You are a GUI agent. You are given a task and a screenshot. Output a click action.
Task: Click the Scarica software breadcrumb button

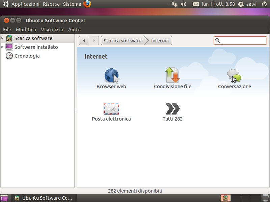pyautogui.click(x=123, y=41)
